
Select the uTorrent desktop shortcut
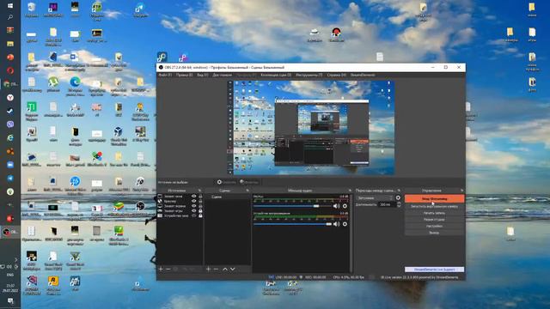(53, 84)
